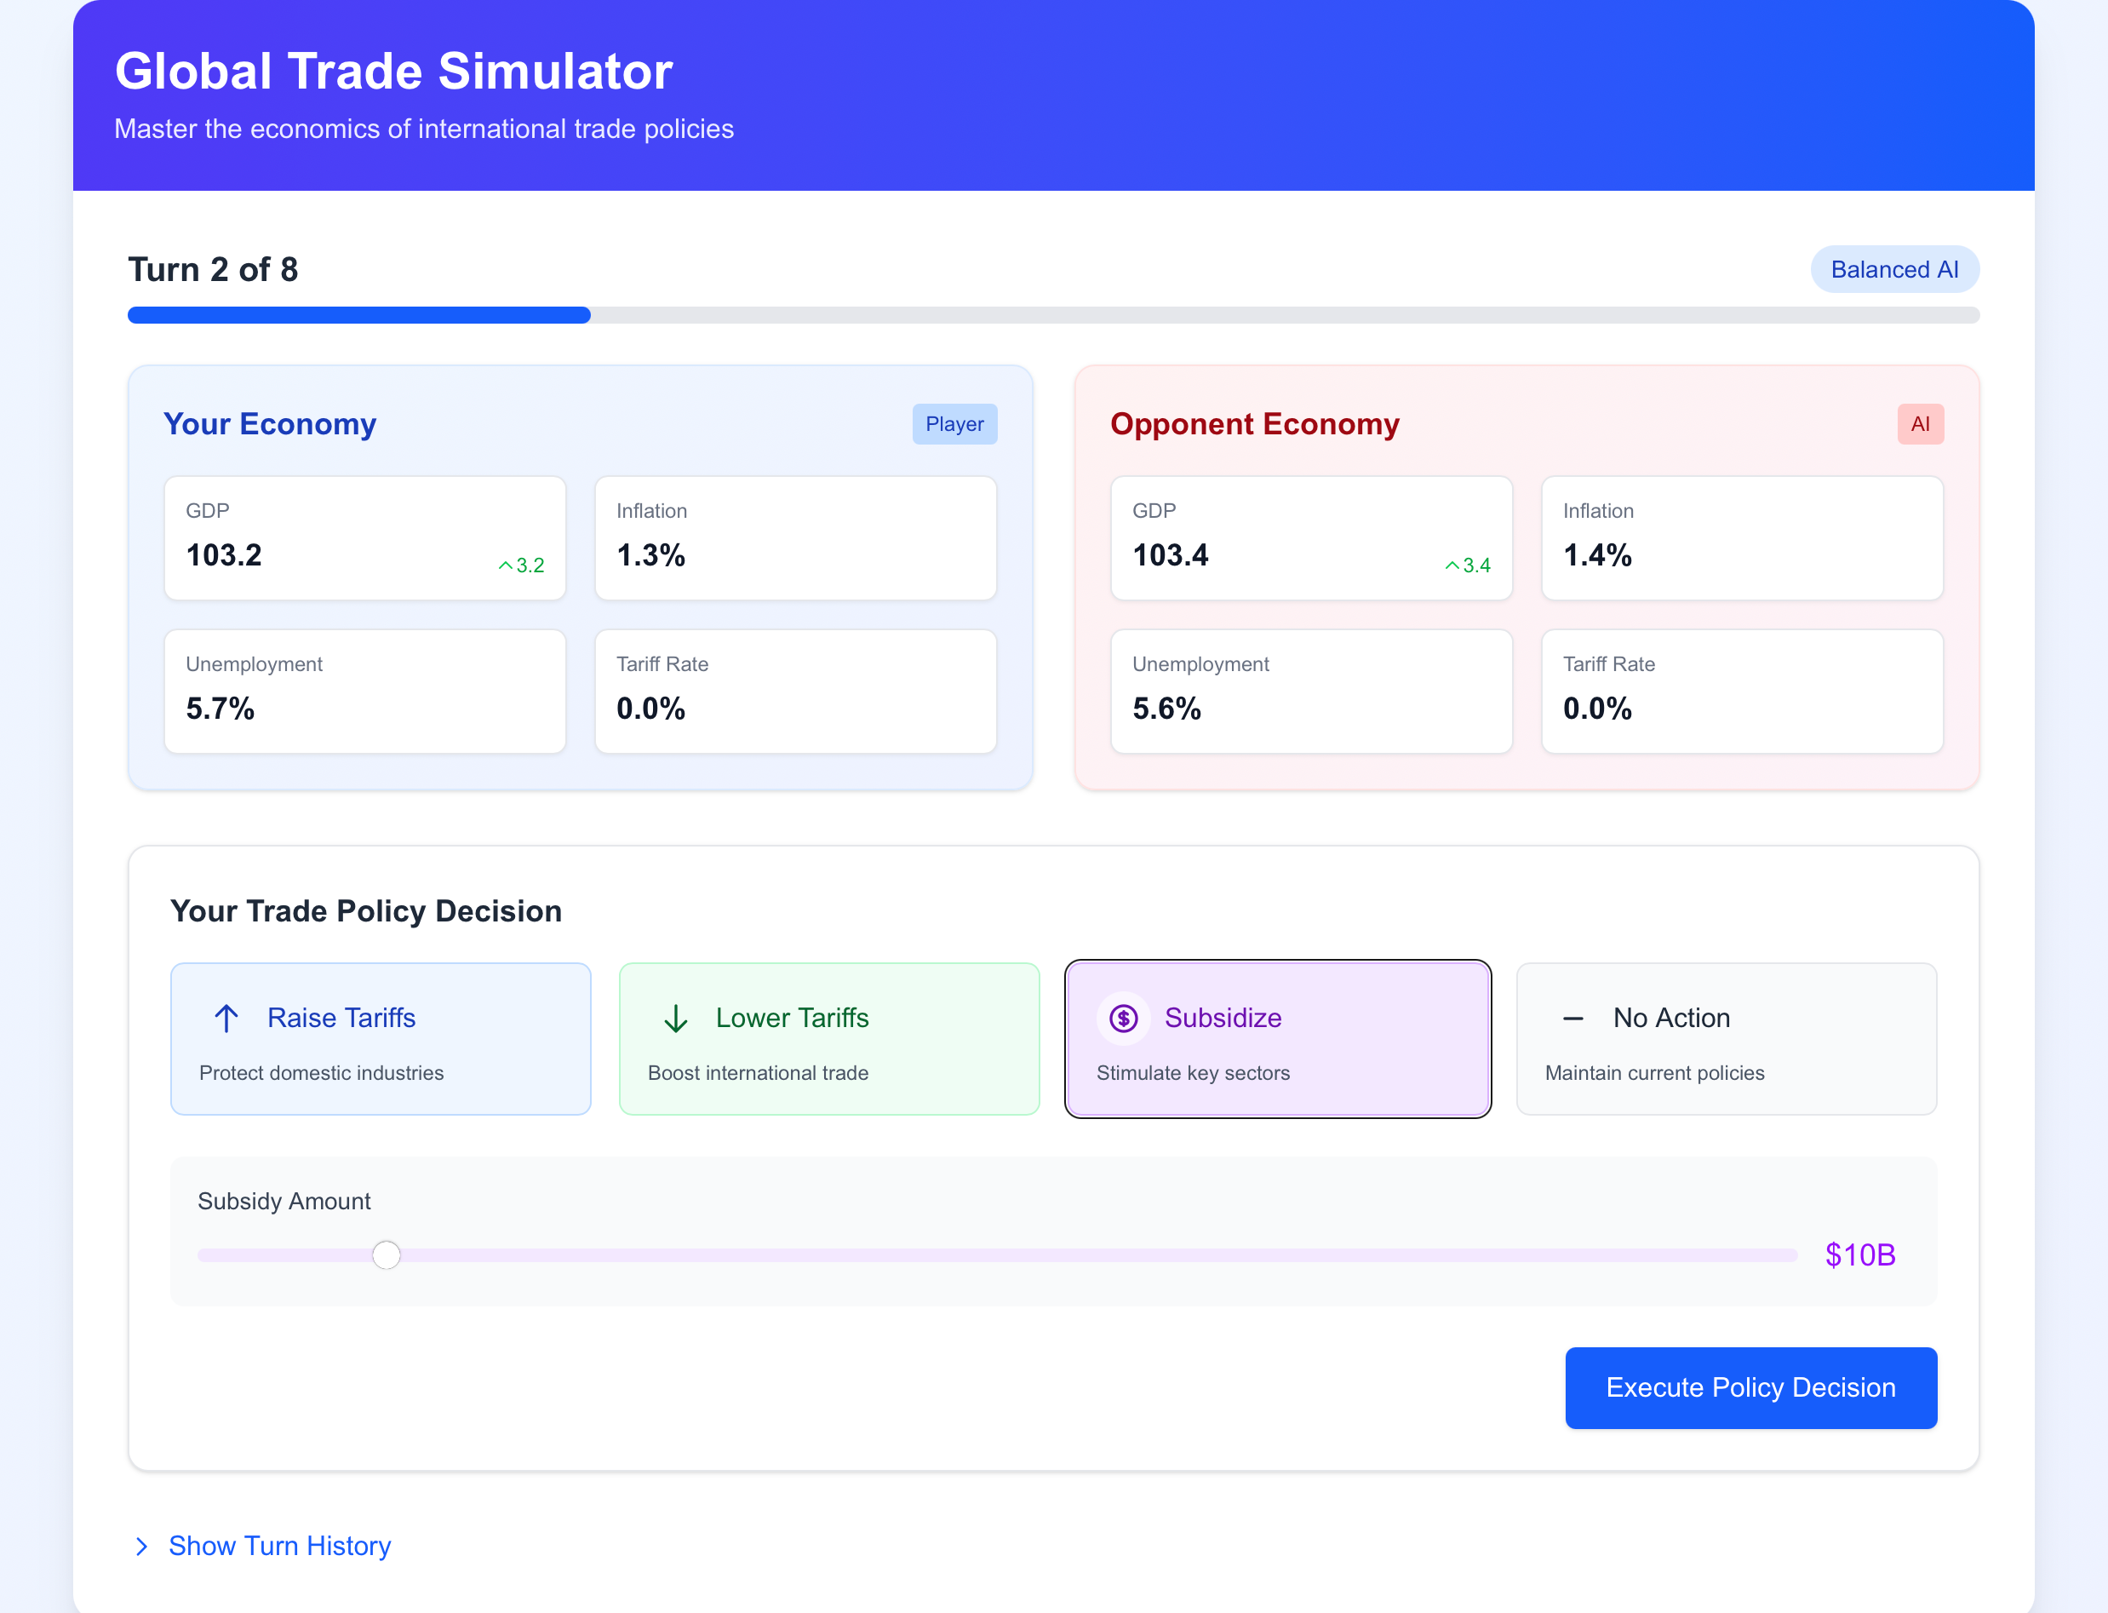2108x1613 pixels.
Task: Click the Player badge in Your Economy
Action: pyautogui.click(x=954, y=424)
